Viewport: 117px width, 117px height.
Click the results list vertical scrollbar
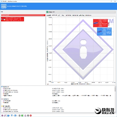pyautogui.click(x=115, y=99)
